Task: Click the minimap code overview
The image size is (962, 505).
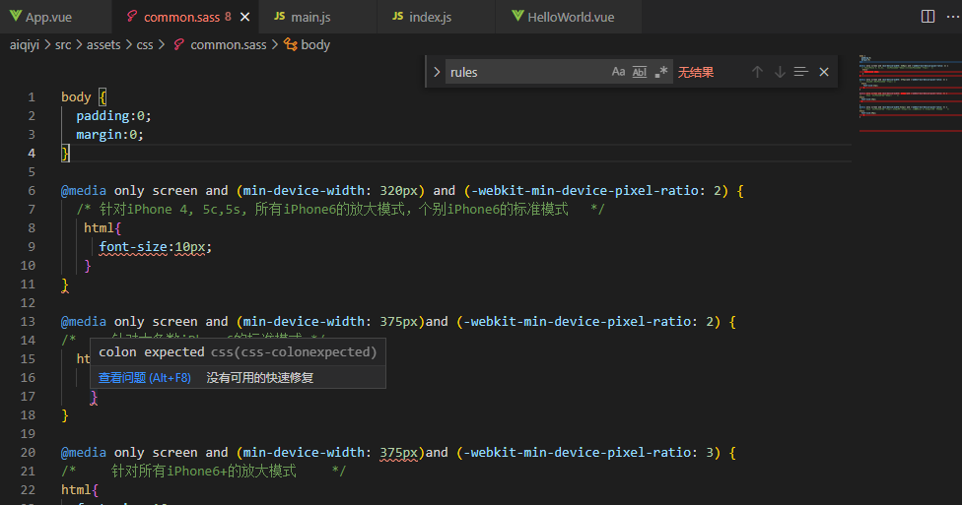Action: [x=910, y=92]
